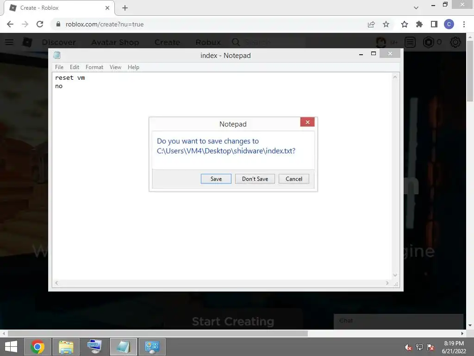The image size is (474, 356).
Task: Reload the Roblox page
Action: [x=40, y=24]
